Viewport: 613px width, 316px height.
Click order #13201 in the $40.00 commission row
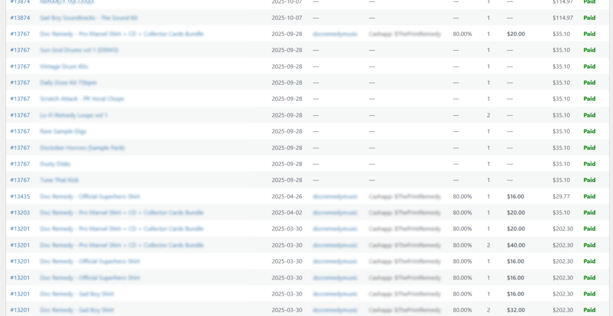pos(20,245)
